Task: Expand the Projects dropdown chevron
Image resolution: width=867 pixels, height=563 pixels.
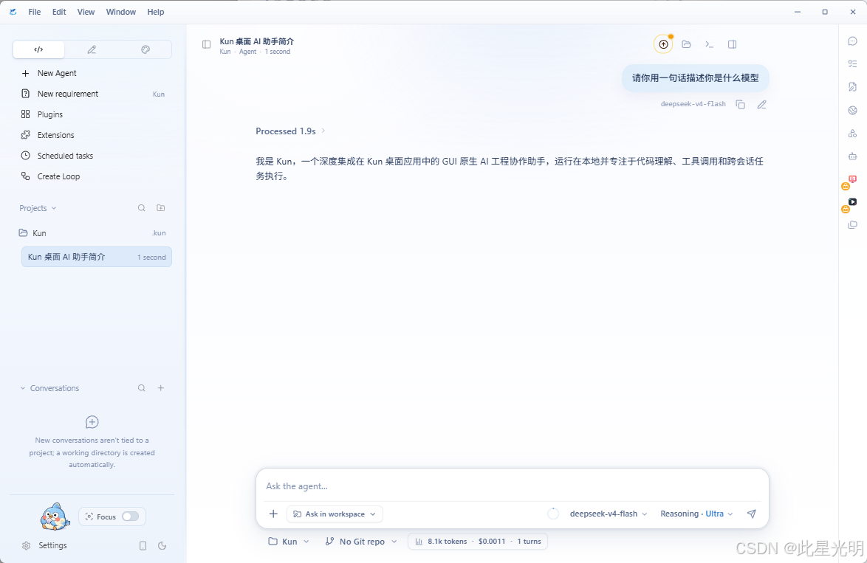Action: [54, 208]
